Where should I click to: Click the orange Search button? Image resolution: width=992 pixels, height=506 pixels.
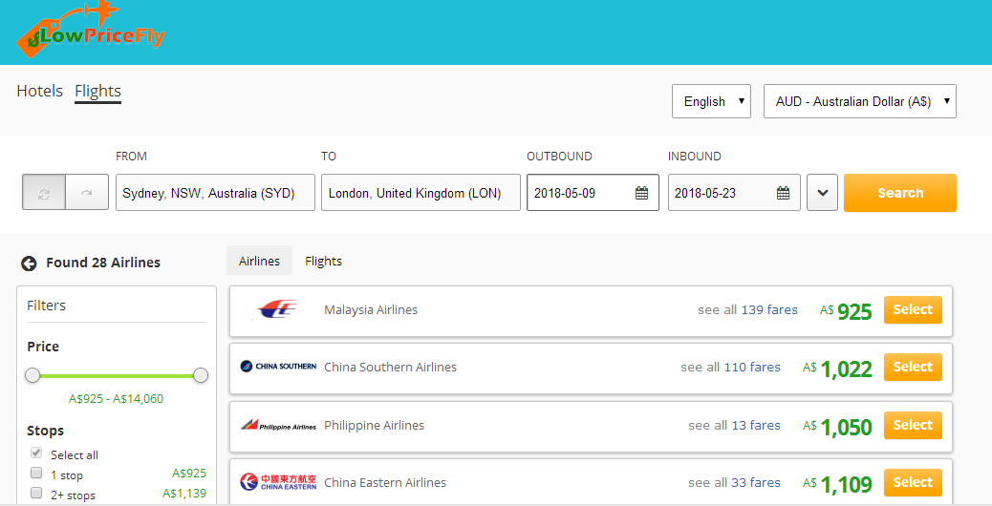[x=900, y=193]
